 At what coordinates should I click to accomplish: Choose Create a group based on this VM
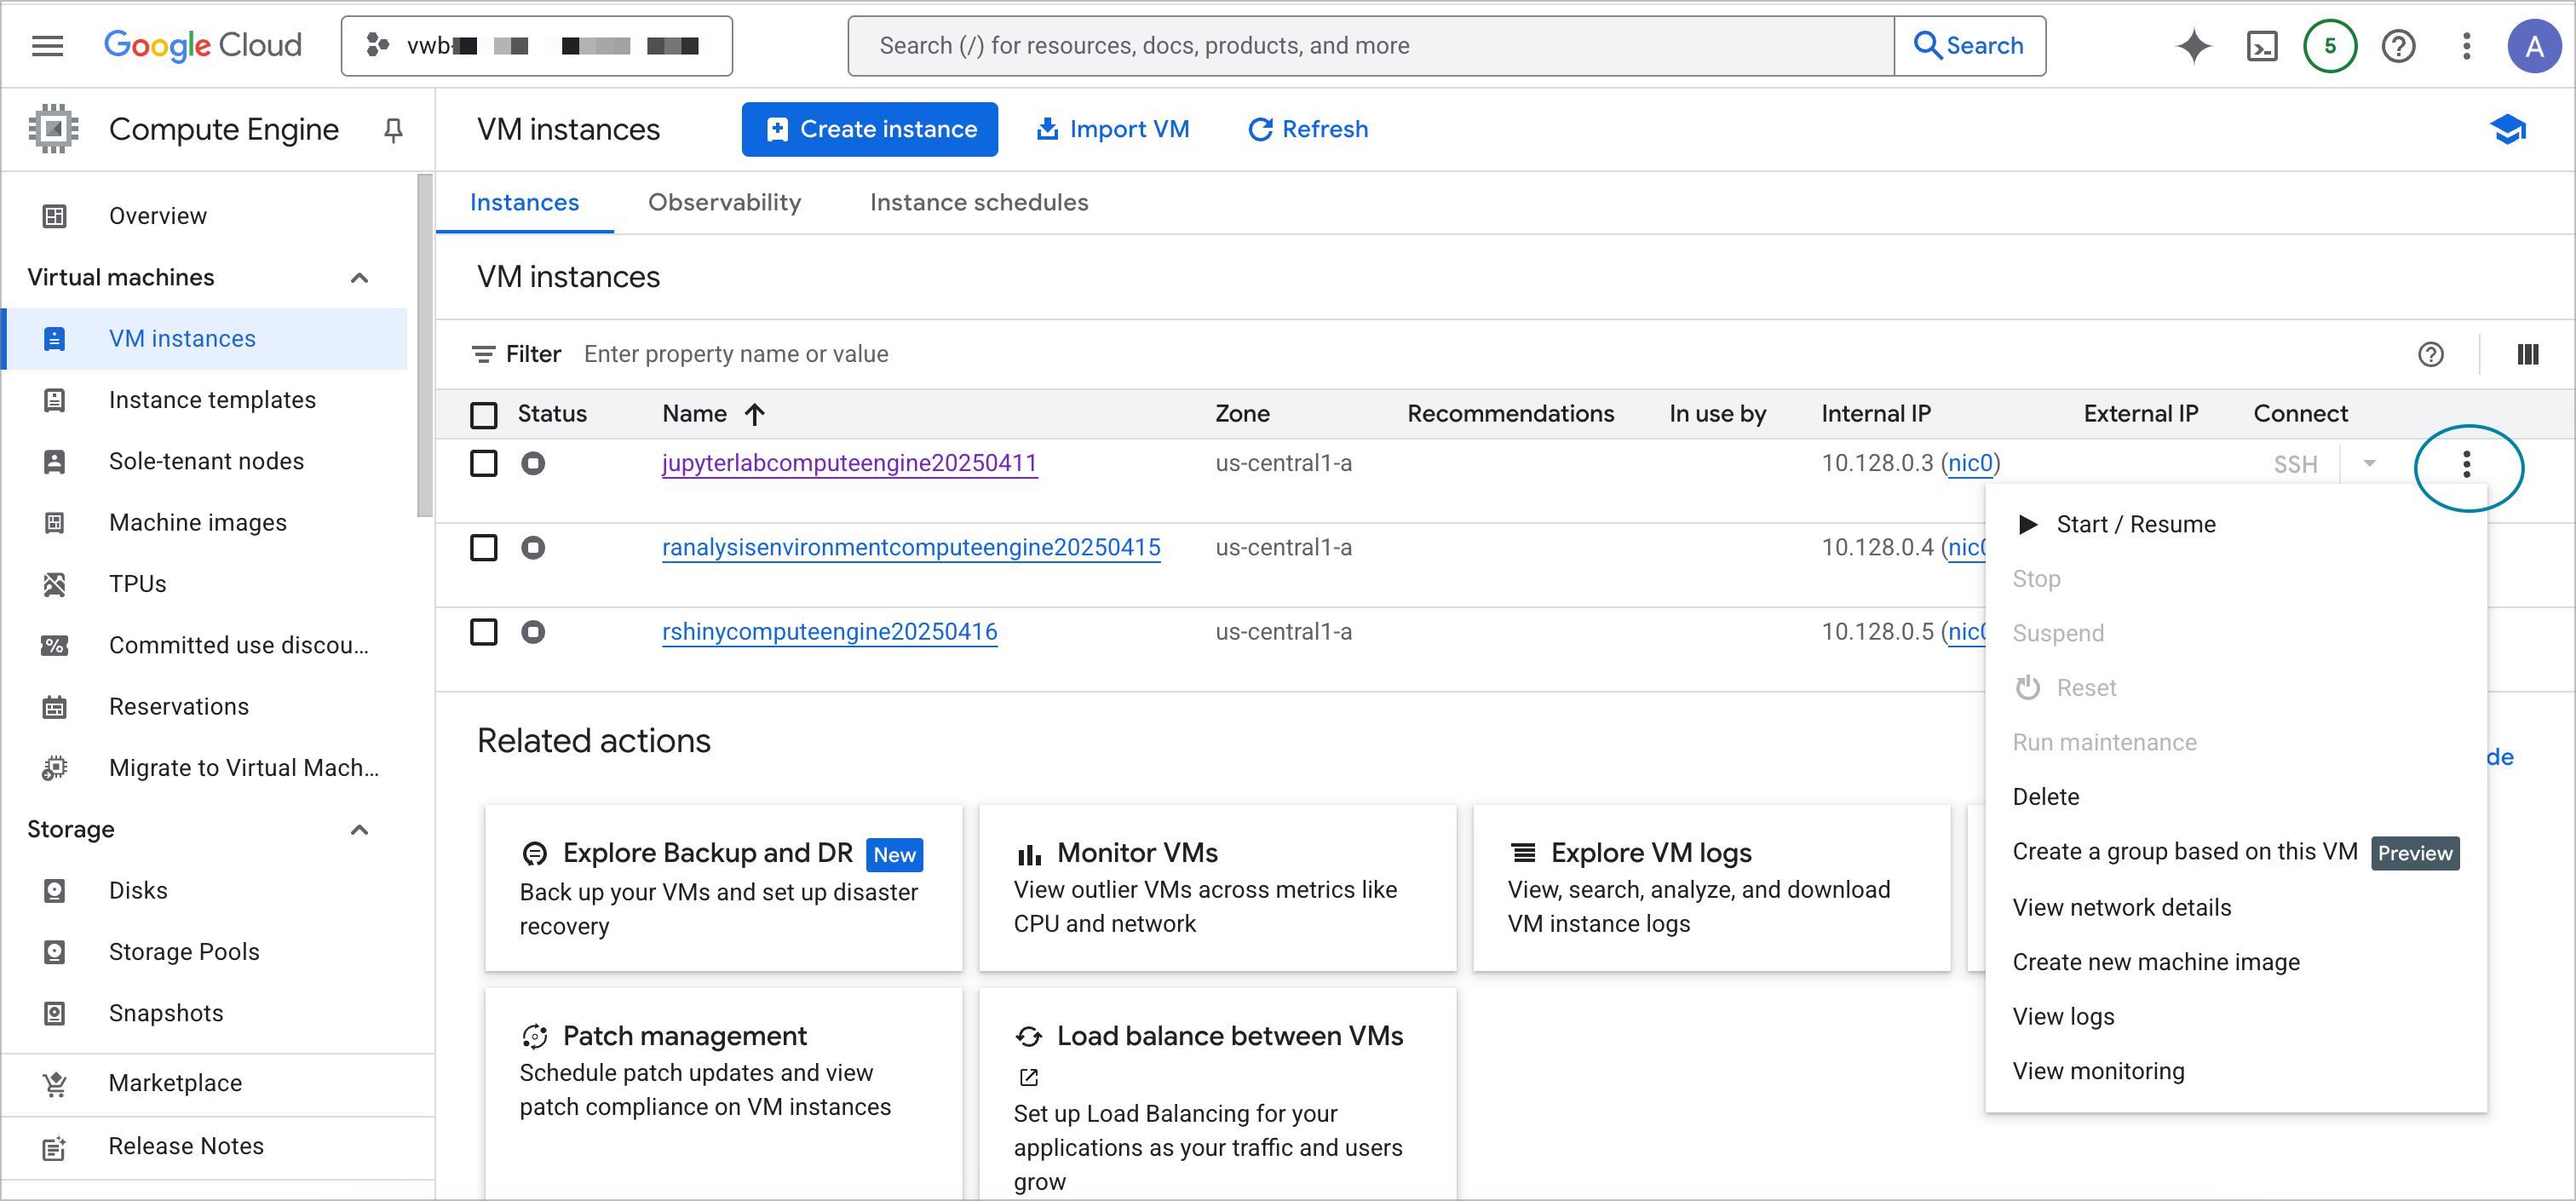coord(2236,852)
